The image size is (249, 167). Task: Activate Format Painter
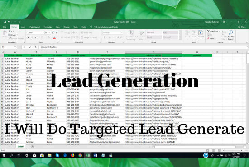pyautogui.click(x=16, y=38)
